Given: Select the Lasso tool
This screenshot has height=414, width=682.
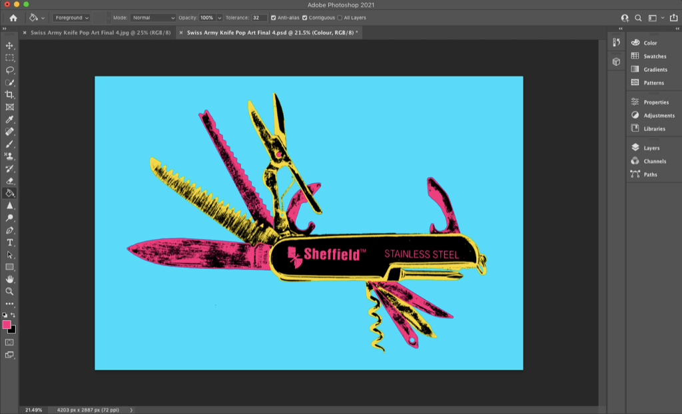Looking at the screenshot, I should pos(9,69).
